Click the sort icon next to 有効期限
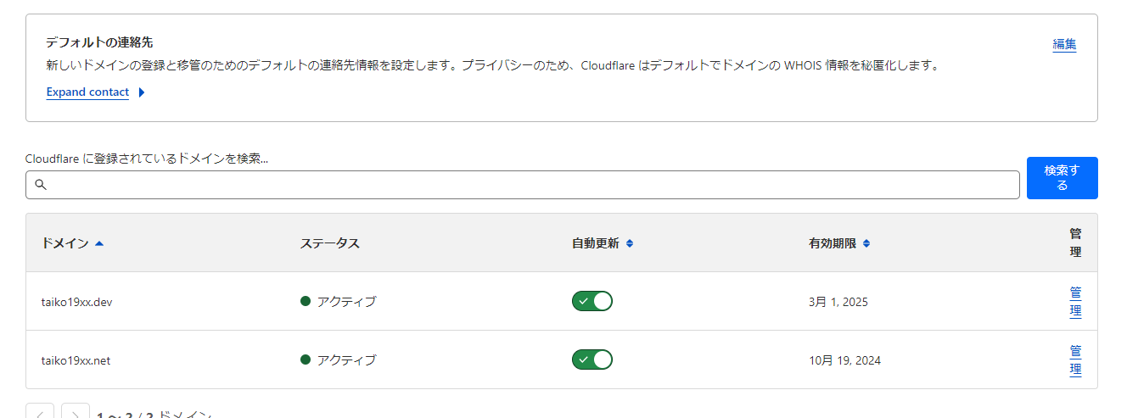The image size is (1127, 418). 866,243
